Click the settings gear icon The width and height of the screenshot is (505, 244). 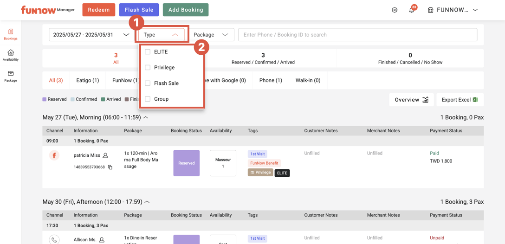[x=395, y=10]
